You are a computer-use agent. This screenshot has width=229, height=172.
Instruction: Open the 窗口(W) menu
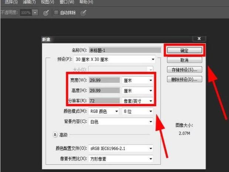click(x=67, y=2)
